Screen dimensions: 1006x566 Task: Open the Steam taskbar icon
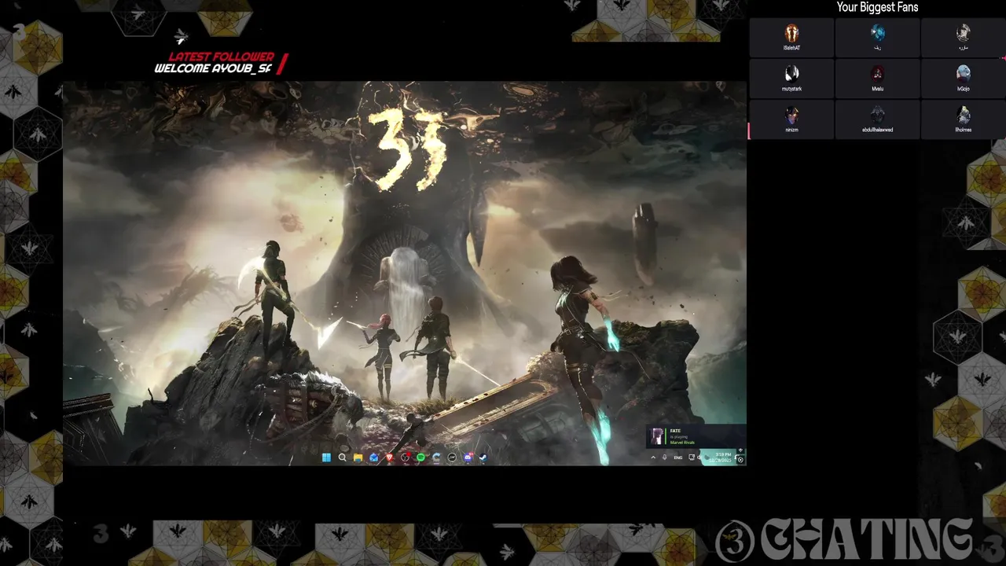pos(483,458)
